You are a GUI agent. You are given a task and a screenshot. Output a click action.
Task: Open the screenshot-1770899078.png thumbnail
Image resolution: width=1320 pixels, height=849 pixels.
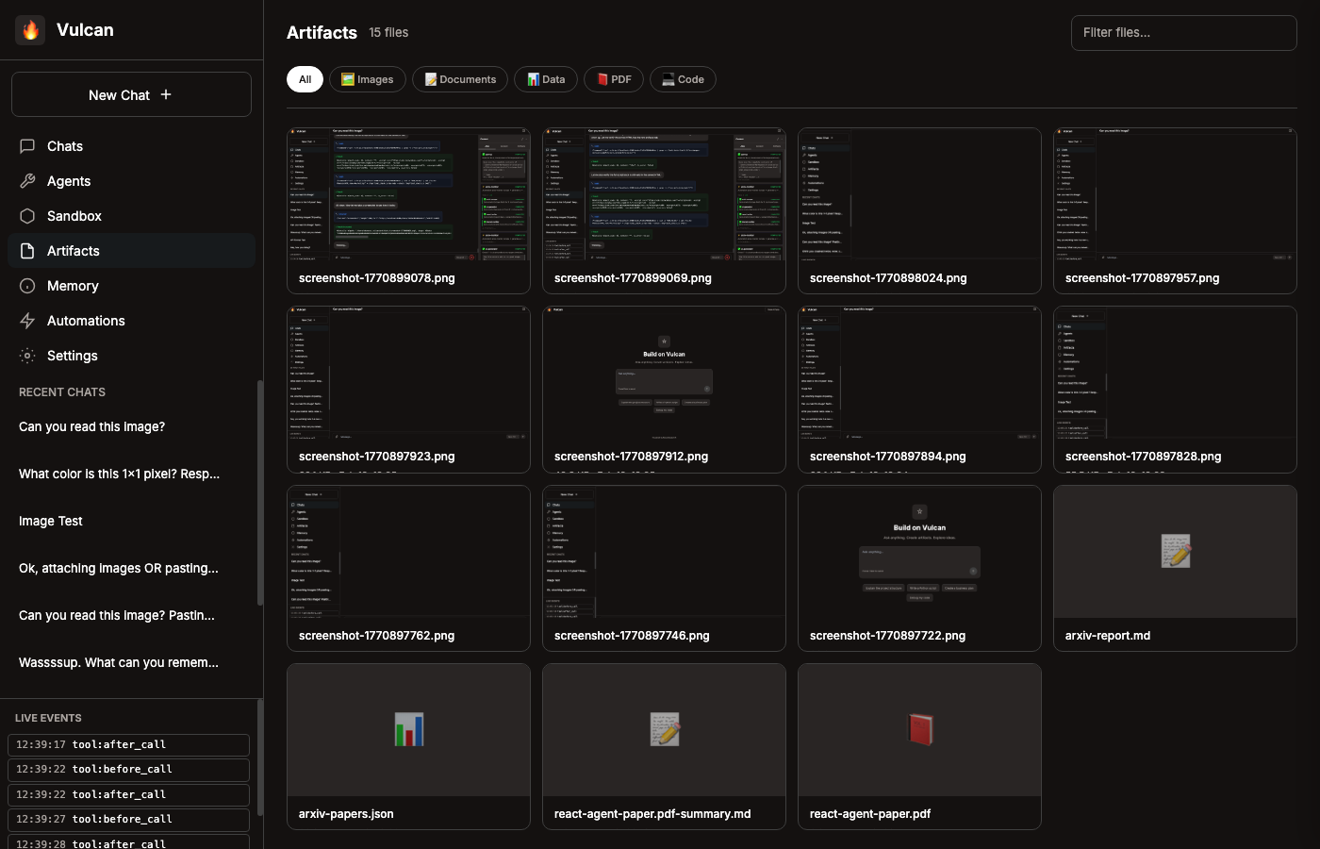coord(408,194)
